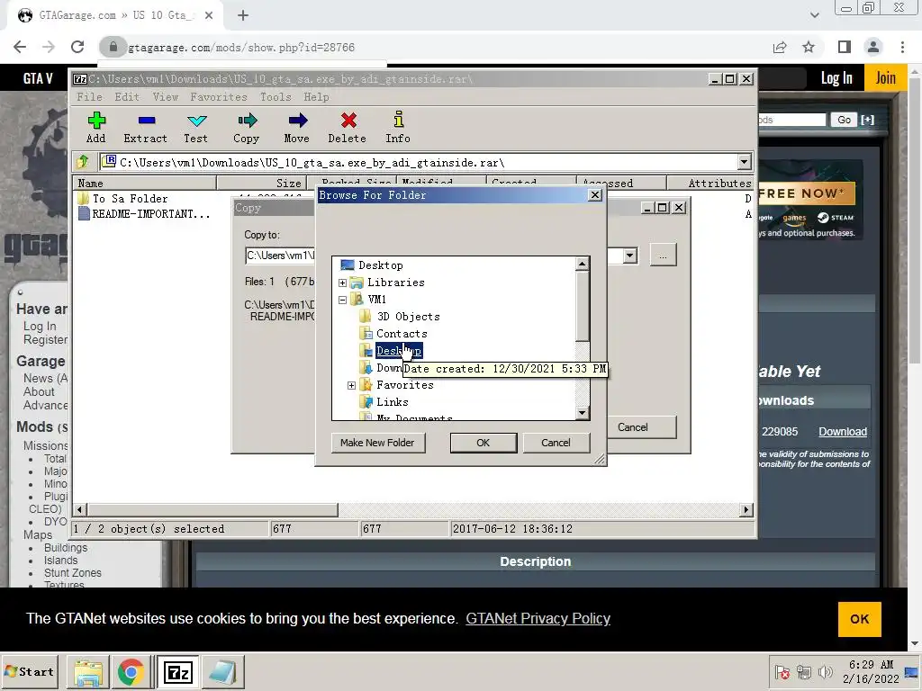Screen dimensions: 922x691
Task: Open the View menu in 7-Zip
Action: 166,97
